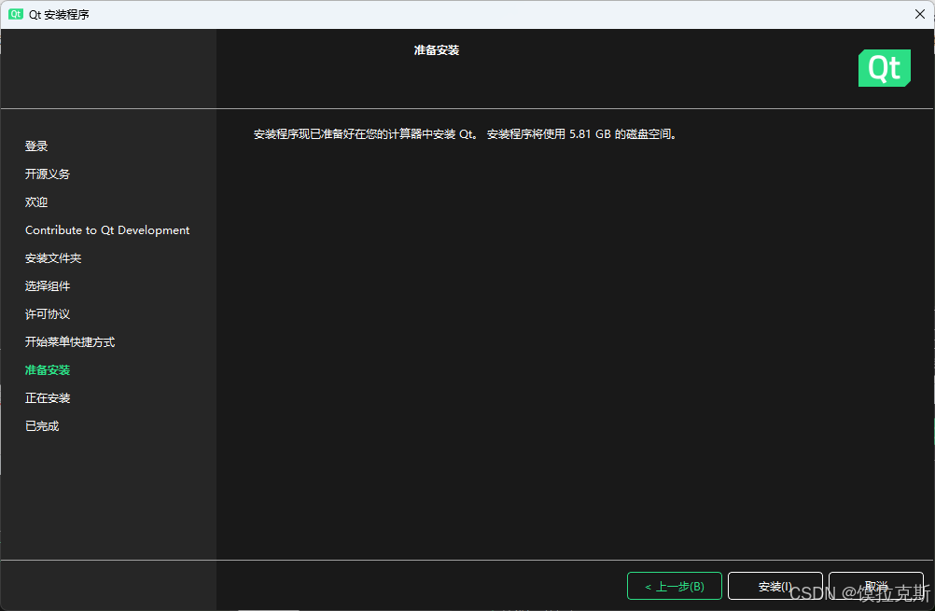Select the Contribute to Qt Development step
This screenshot has height=611, width=935.
(107, 230)
